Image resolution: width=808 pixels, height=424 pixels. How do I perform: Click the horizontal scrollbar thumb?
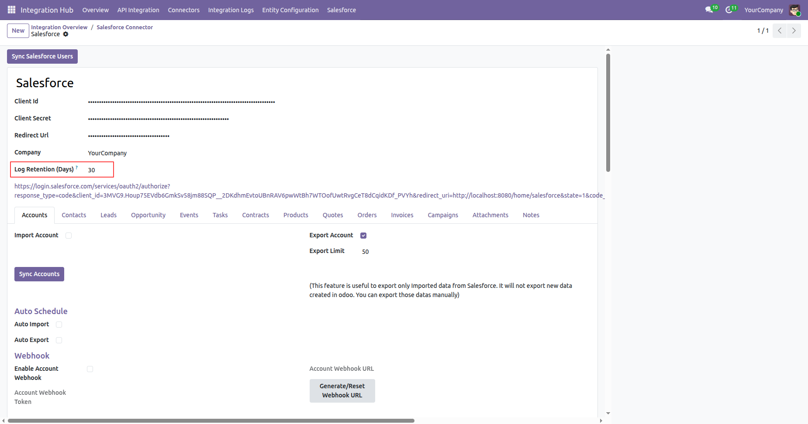(x=211, y=421)
